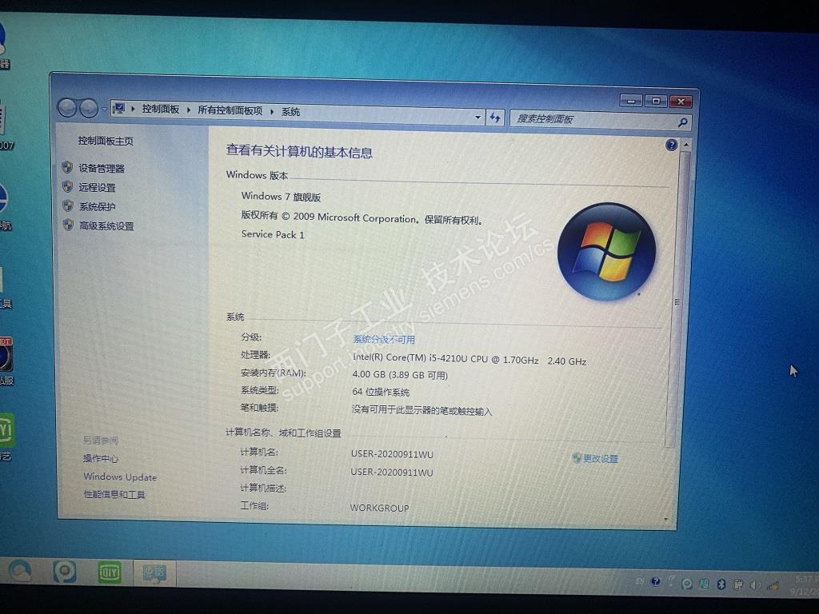Open green iQIYI taskbar icon
The width and height of the screenshot is (819, 614).
(110, 572)
